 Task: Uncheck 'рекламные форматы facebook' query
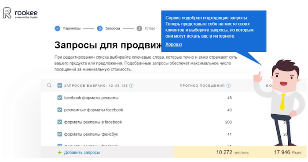coord(60,110)
